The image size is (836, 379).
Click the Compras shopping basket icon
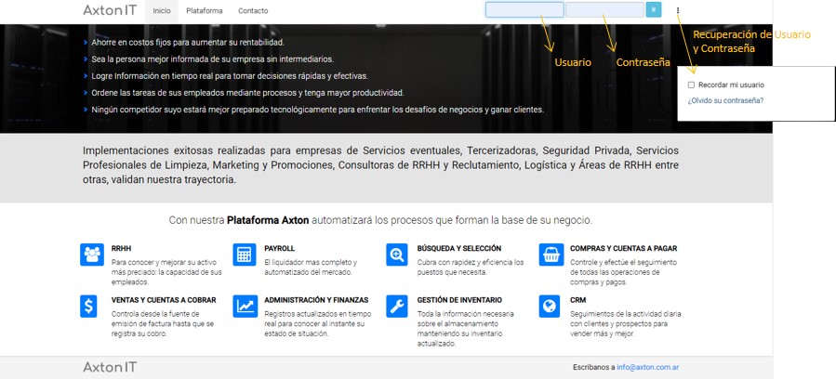551,255
